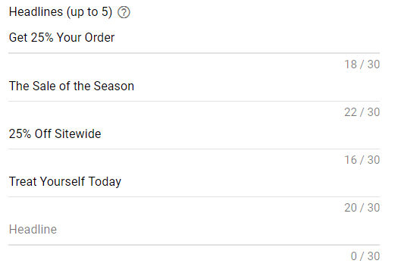This screenshot has width=398, height=273.
Task: Place cursor on the word 'Yourself'
Action: 62,181
